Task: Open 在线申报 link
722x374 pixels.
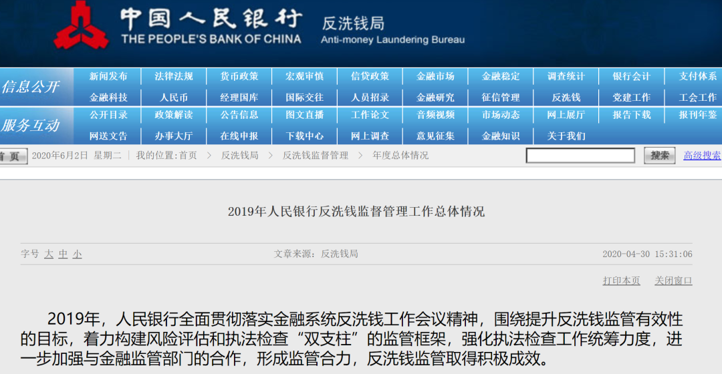Action: coord(239,136)
